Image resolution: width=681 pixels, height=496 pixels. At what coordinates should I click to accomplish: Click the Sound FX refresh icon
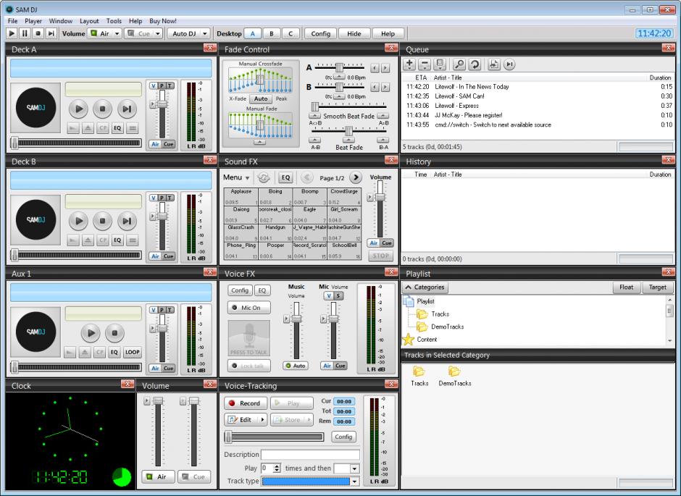click(264, 177)
